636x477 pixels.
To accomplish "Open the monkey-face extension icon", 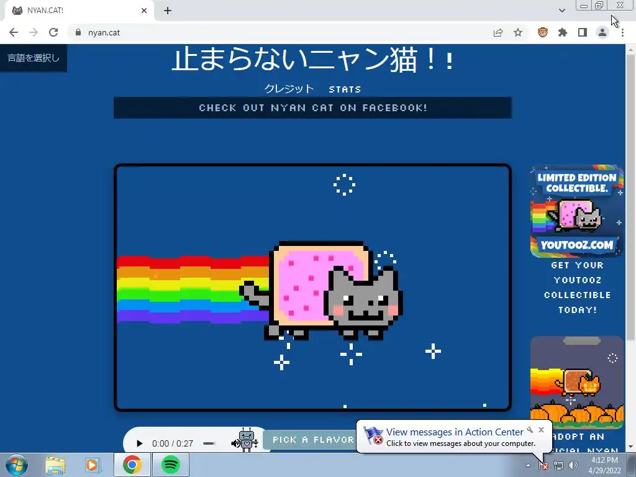I will (x=543, y=32).
